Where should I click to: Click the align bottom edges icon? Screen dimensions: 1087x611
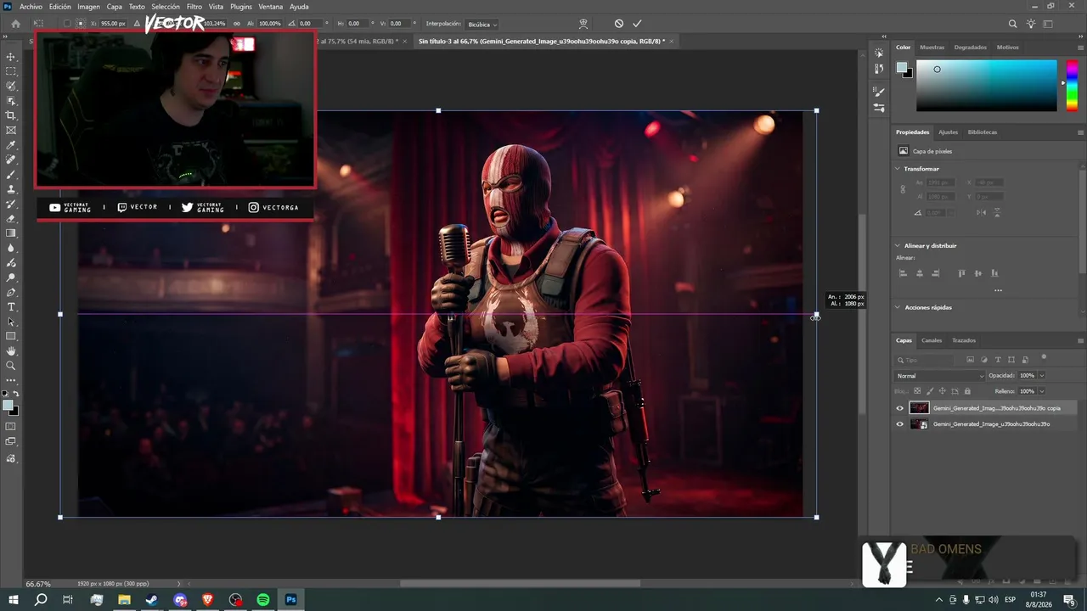pos(994,273)
